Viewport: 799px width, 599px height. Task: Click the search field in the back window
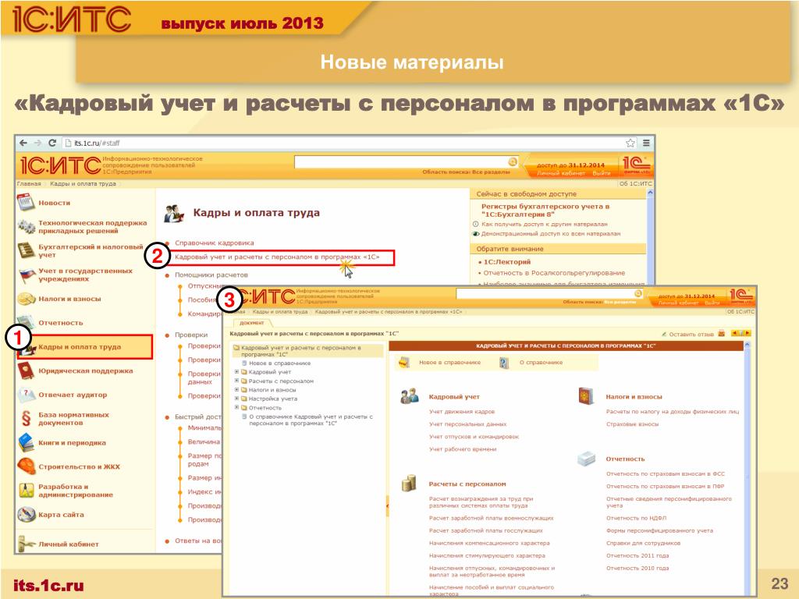[x=400, y=162]
